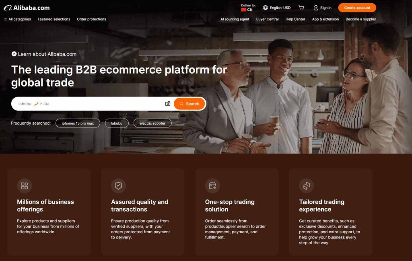The image size is (412, 261).
Task: Click the All categories hamburger icon
Action: coord(5,19)
